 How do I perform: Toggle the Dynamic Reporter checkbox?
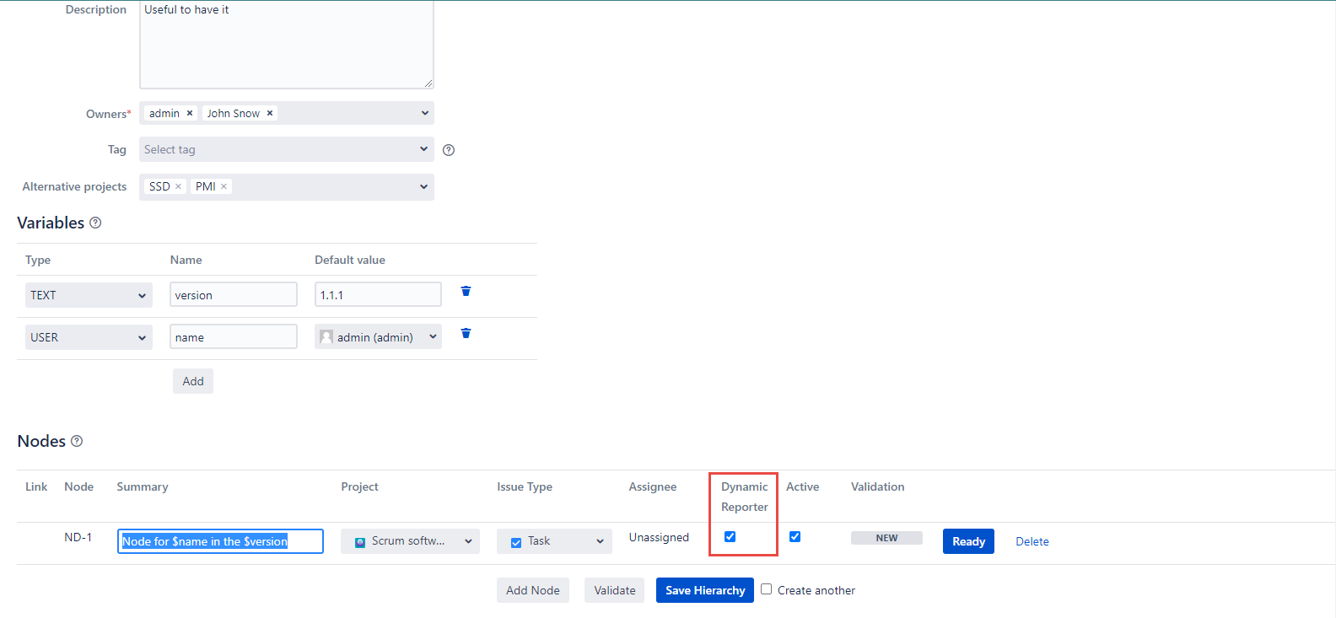730,537
